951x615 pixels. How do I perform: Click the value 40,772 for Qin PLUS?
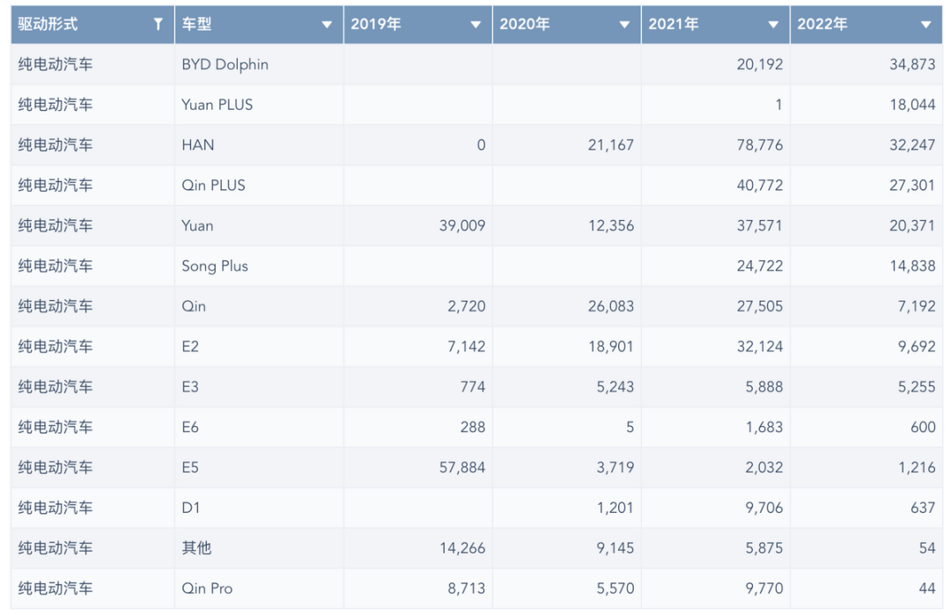pos(760,186)
